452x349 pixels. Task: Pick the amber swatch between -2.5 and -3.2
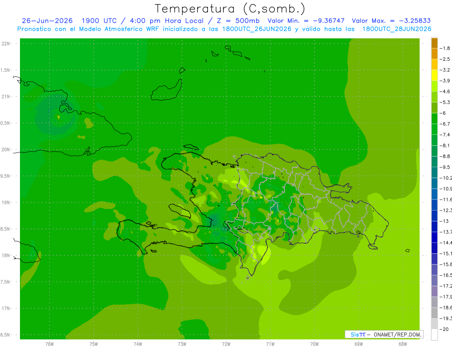434,64
